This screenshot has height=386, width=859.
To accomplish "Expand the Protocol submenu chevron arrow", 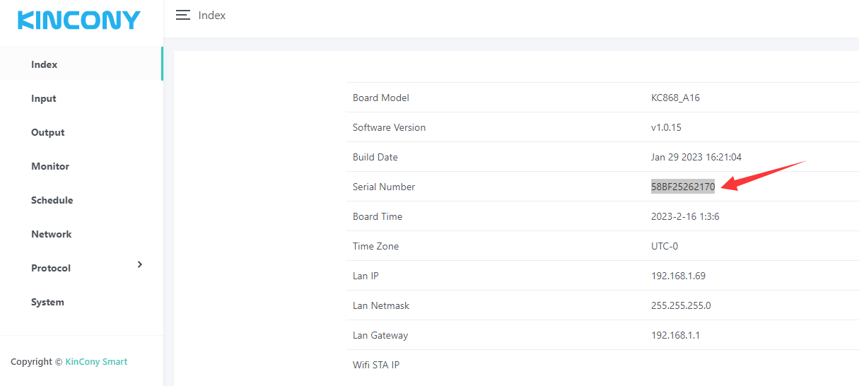I will click(139, 264).
